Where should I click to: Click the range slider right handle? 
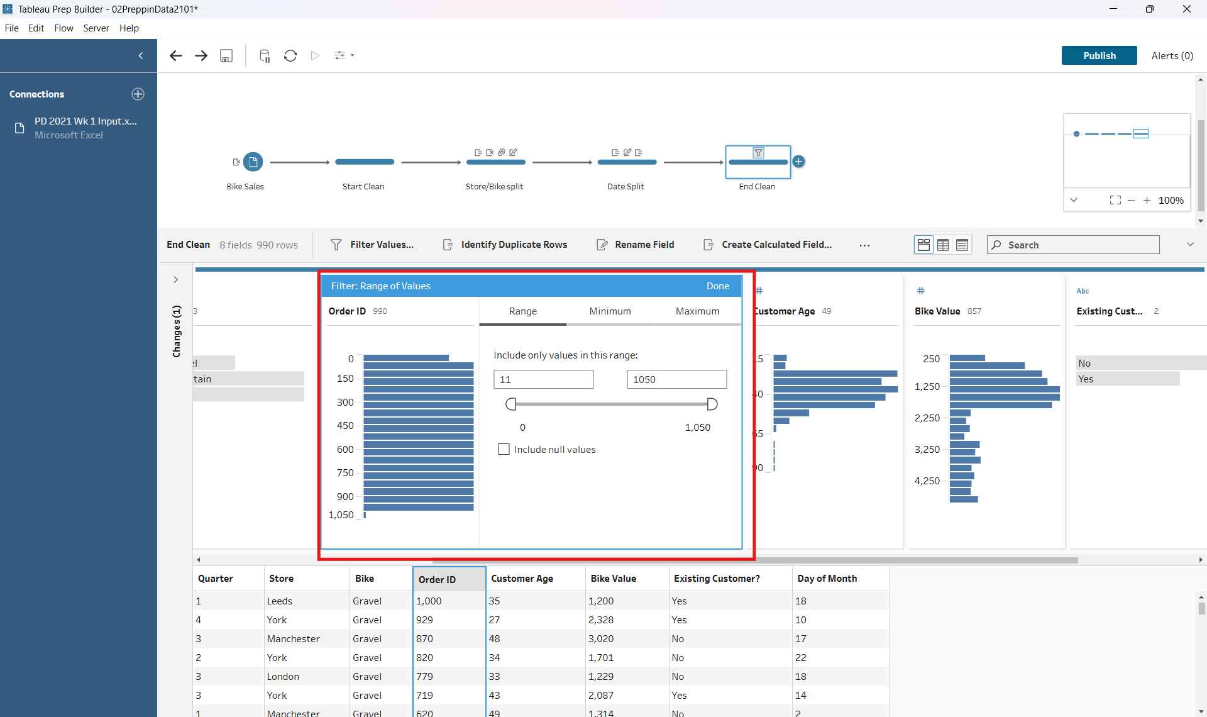[712, 404]
